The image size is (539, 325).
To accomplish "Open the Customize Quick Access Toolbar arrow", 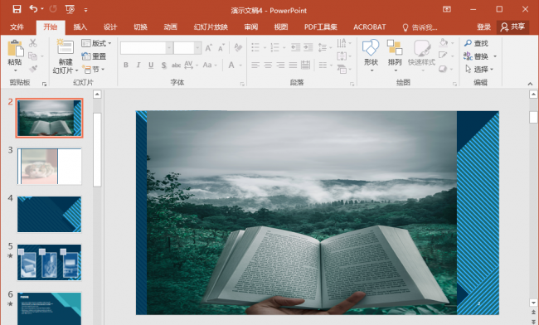I will click(x=85, y=10).
